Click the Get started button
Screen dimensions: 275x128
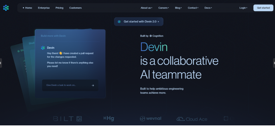click(x=263, y=8)
